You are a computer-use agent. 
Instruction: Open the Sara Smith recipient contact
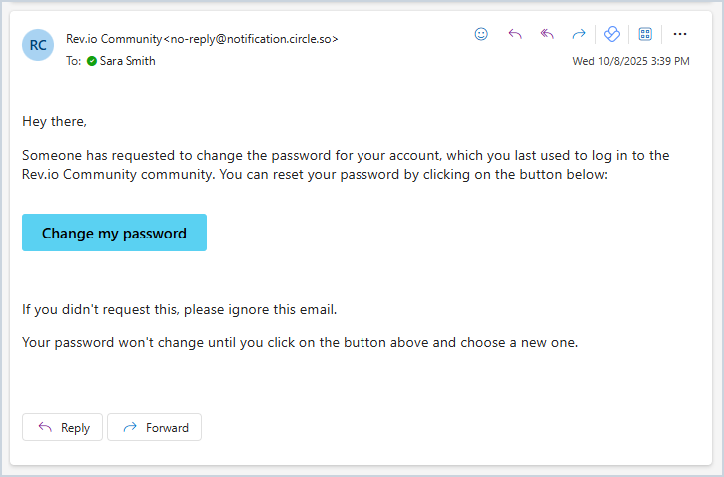coord(127,61)
